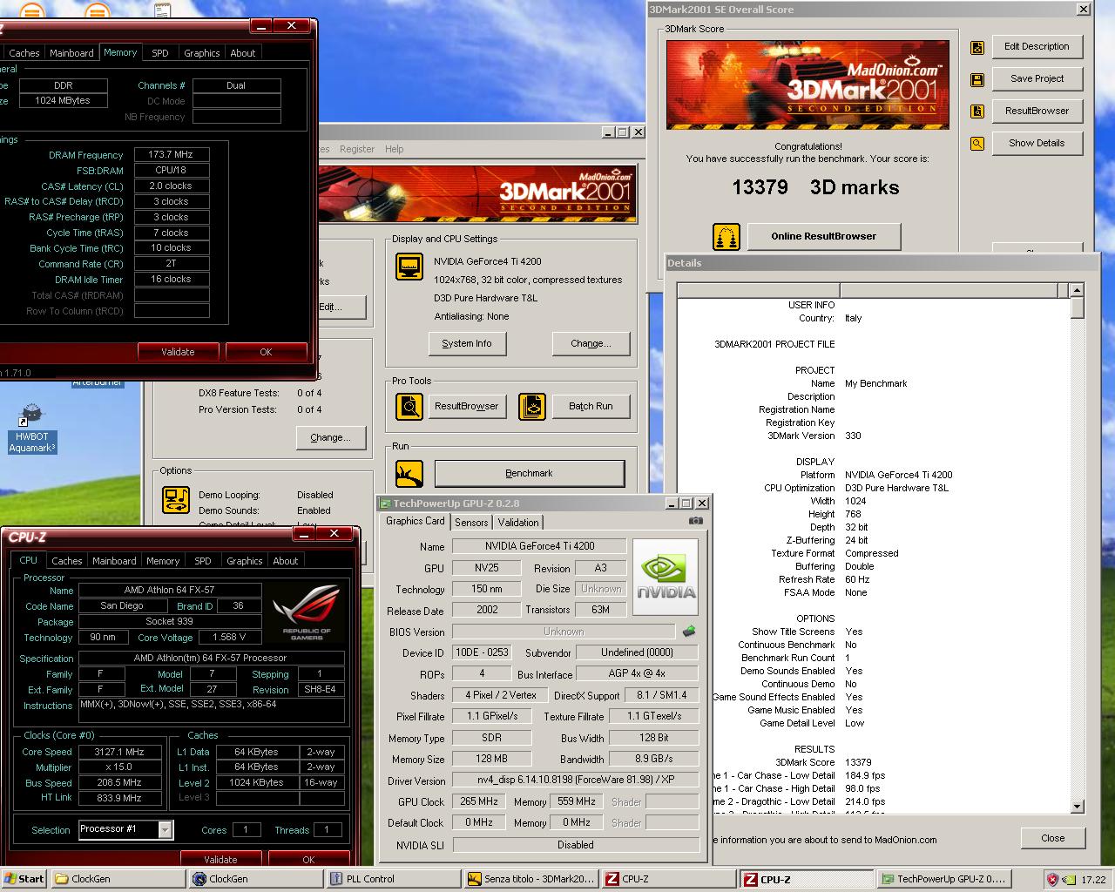
Task: Click the Batch Run icon in Pro Tools
Action: [531, 406]
